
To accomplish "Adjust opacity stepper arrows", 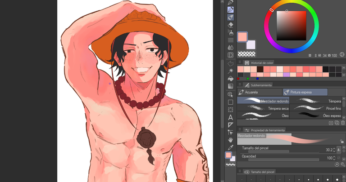I will [x=334, y=158].
